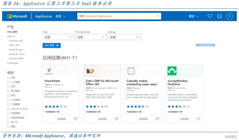Select Office 365 product filter
This screenshot has width=239, height=140.
pyautogui.click(x=14, y=45)
